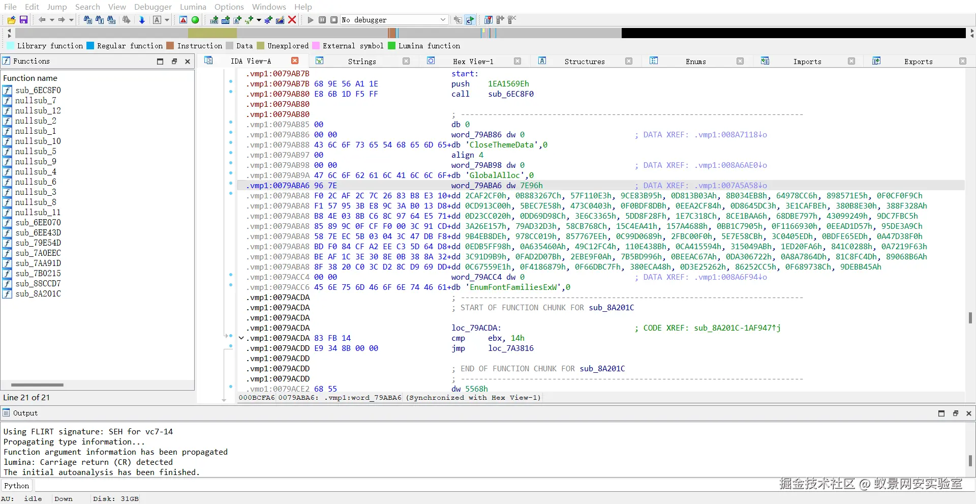Click the Back navigation arrow icon
This screenshot has height=504, width=976.
point(42,20)
